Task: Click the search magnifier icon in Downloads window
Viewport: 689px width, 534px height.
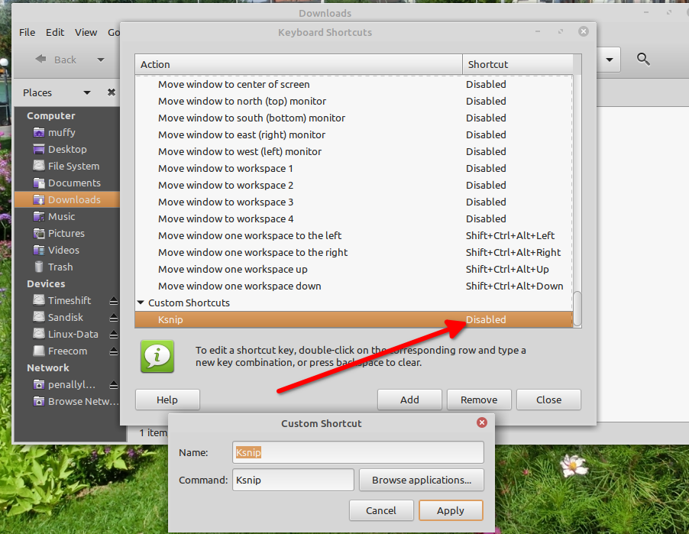Action: 643,59
